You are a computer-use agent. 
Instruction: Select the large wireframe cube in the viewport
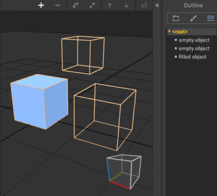point(105,117)
